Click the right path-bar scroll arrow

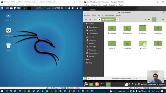point(118,20)
